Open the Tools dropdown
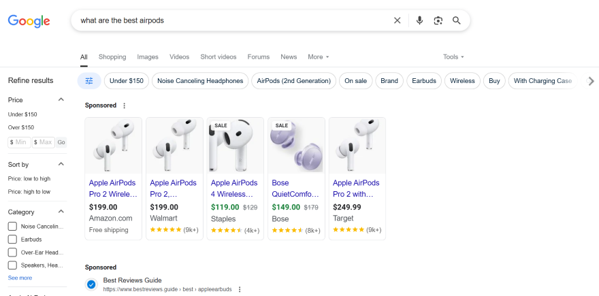 click(453, 57)
